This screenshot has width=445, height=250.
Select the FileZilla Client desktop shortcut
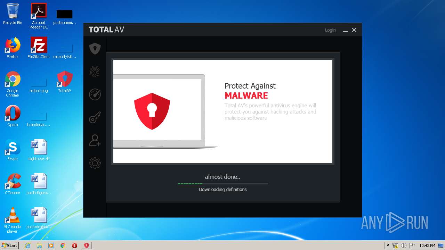click(39, 48)
